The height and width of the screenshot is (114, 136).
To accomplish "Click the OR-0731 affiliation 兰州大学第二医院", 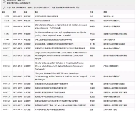I will point(110,110).
